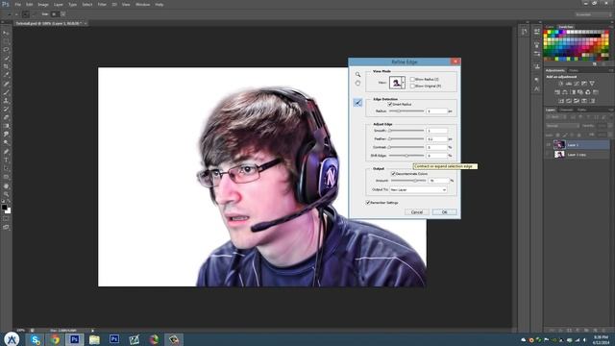This screenshot has width=615, height=346.
Task: Add a Vibrance adjustment
Action: pyautogui.click(x=592, y=84)
